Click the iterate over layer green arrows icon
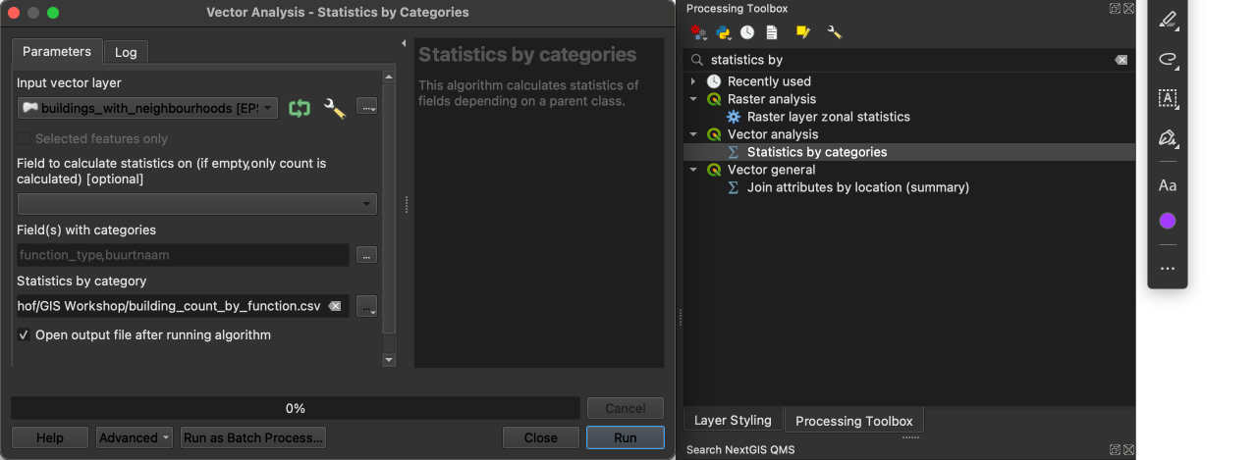This screenshot has width=1257, height=460. 299,109
